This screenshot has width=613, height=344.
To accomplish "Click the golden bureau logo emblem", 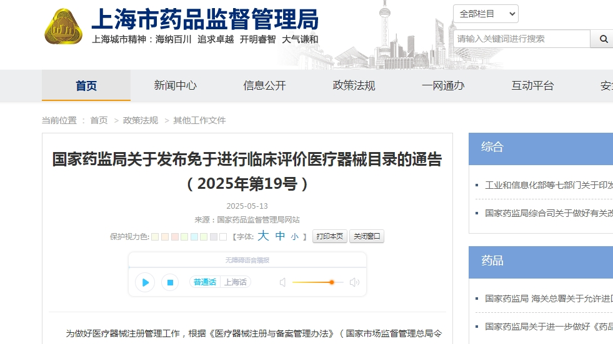I will click(x=63, y=27).
